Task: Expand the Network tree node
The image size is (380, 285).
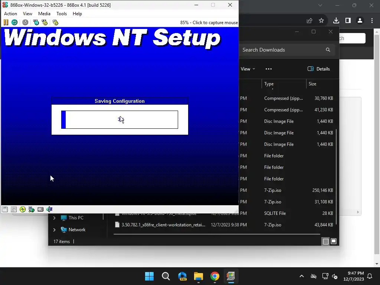Action: tap(54, 230)
